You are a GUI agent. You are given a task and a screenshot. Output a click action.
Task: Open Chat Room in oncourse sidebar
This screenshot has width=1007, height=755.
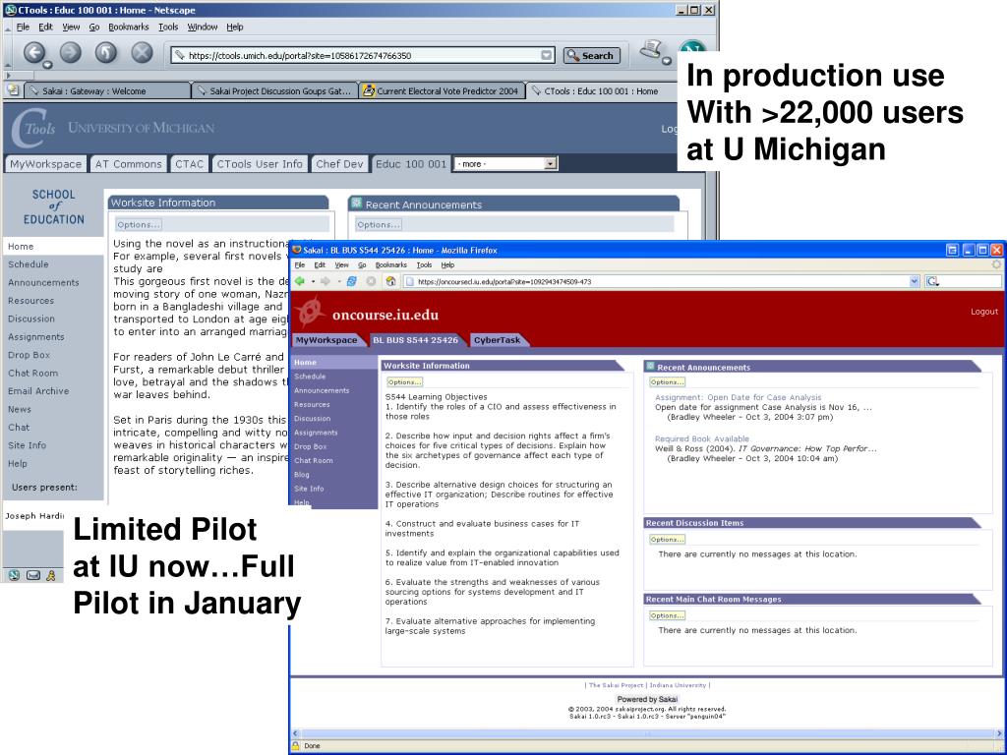click(314, 460)
